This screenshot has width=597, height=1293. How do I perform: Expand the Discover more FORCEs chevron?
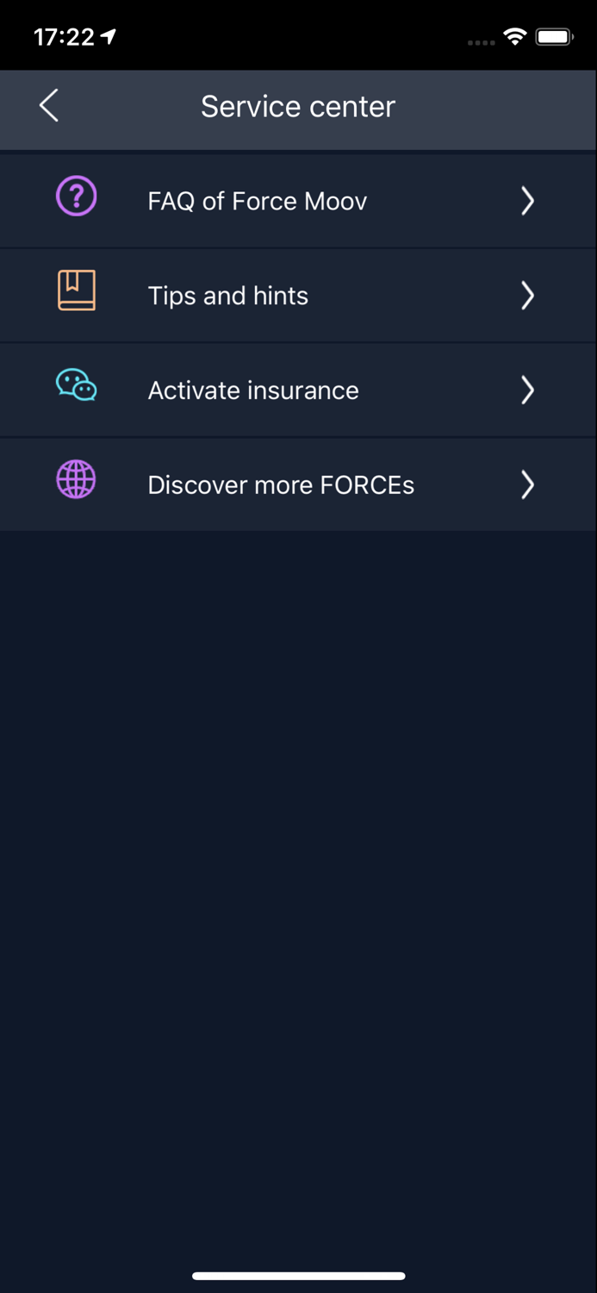(528, 484)
